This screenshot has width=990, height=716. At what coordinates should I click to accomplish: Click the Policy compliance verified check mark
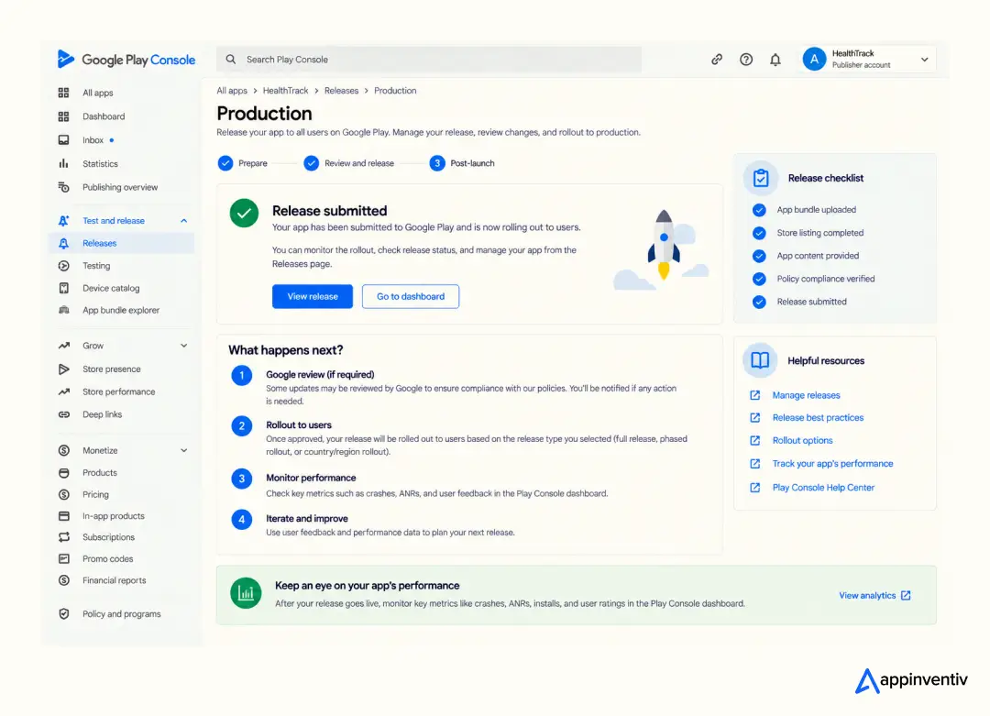pyautogui.click(x=759, y=279)
